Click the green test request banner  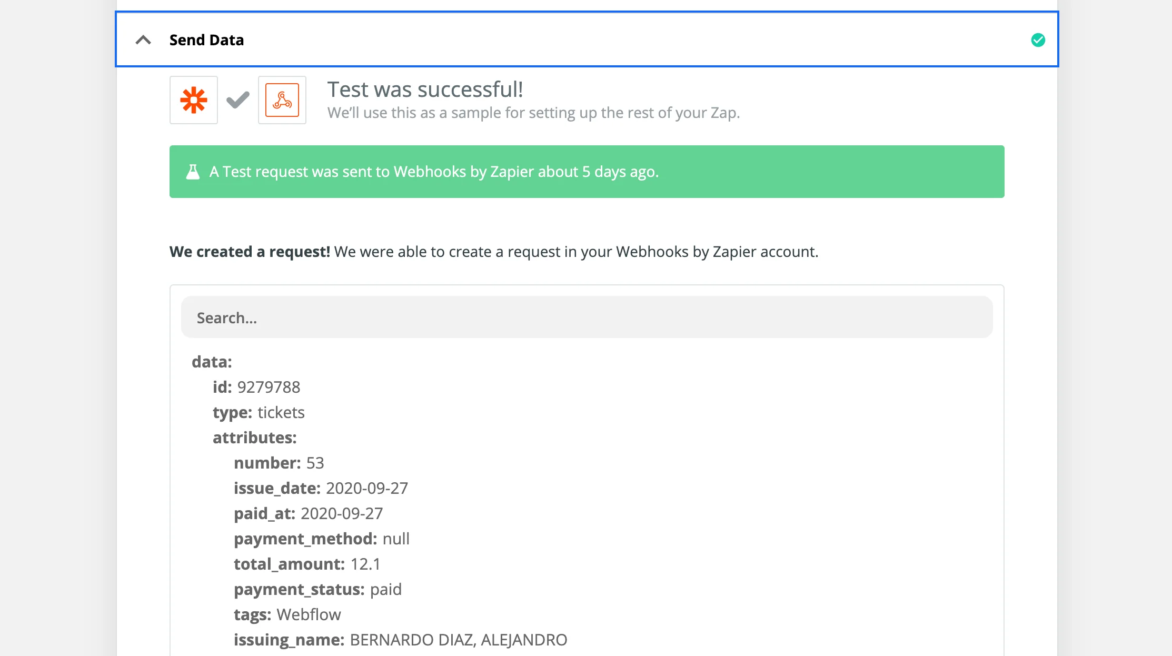(587, 172)
